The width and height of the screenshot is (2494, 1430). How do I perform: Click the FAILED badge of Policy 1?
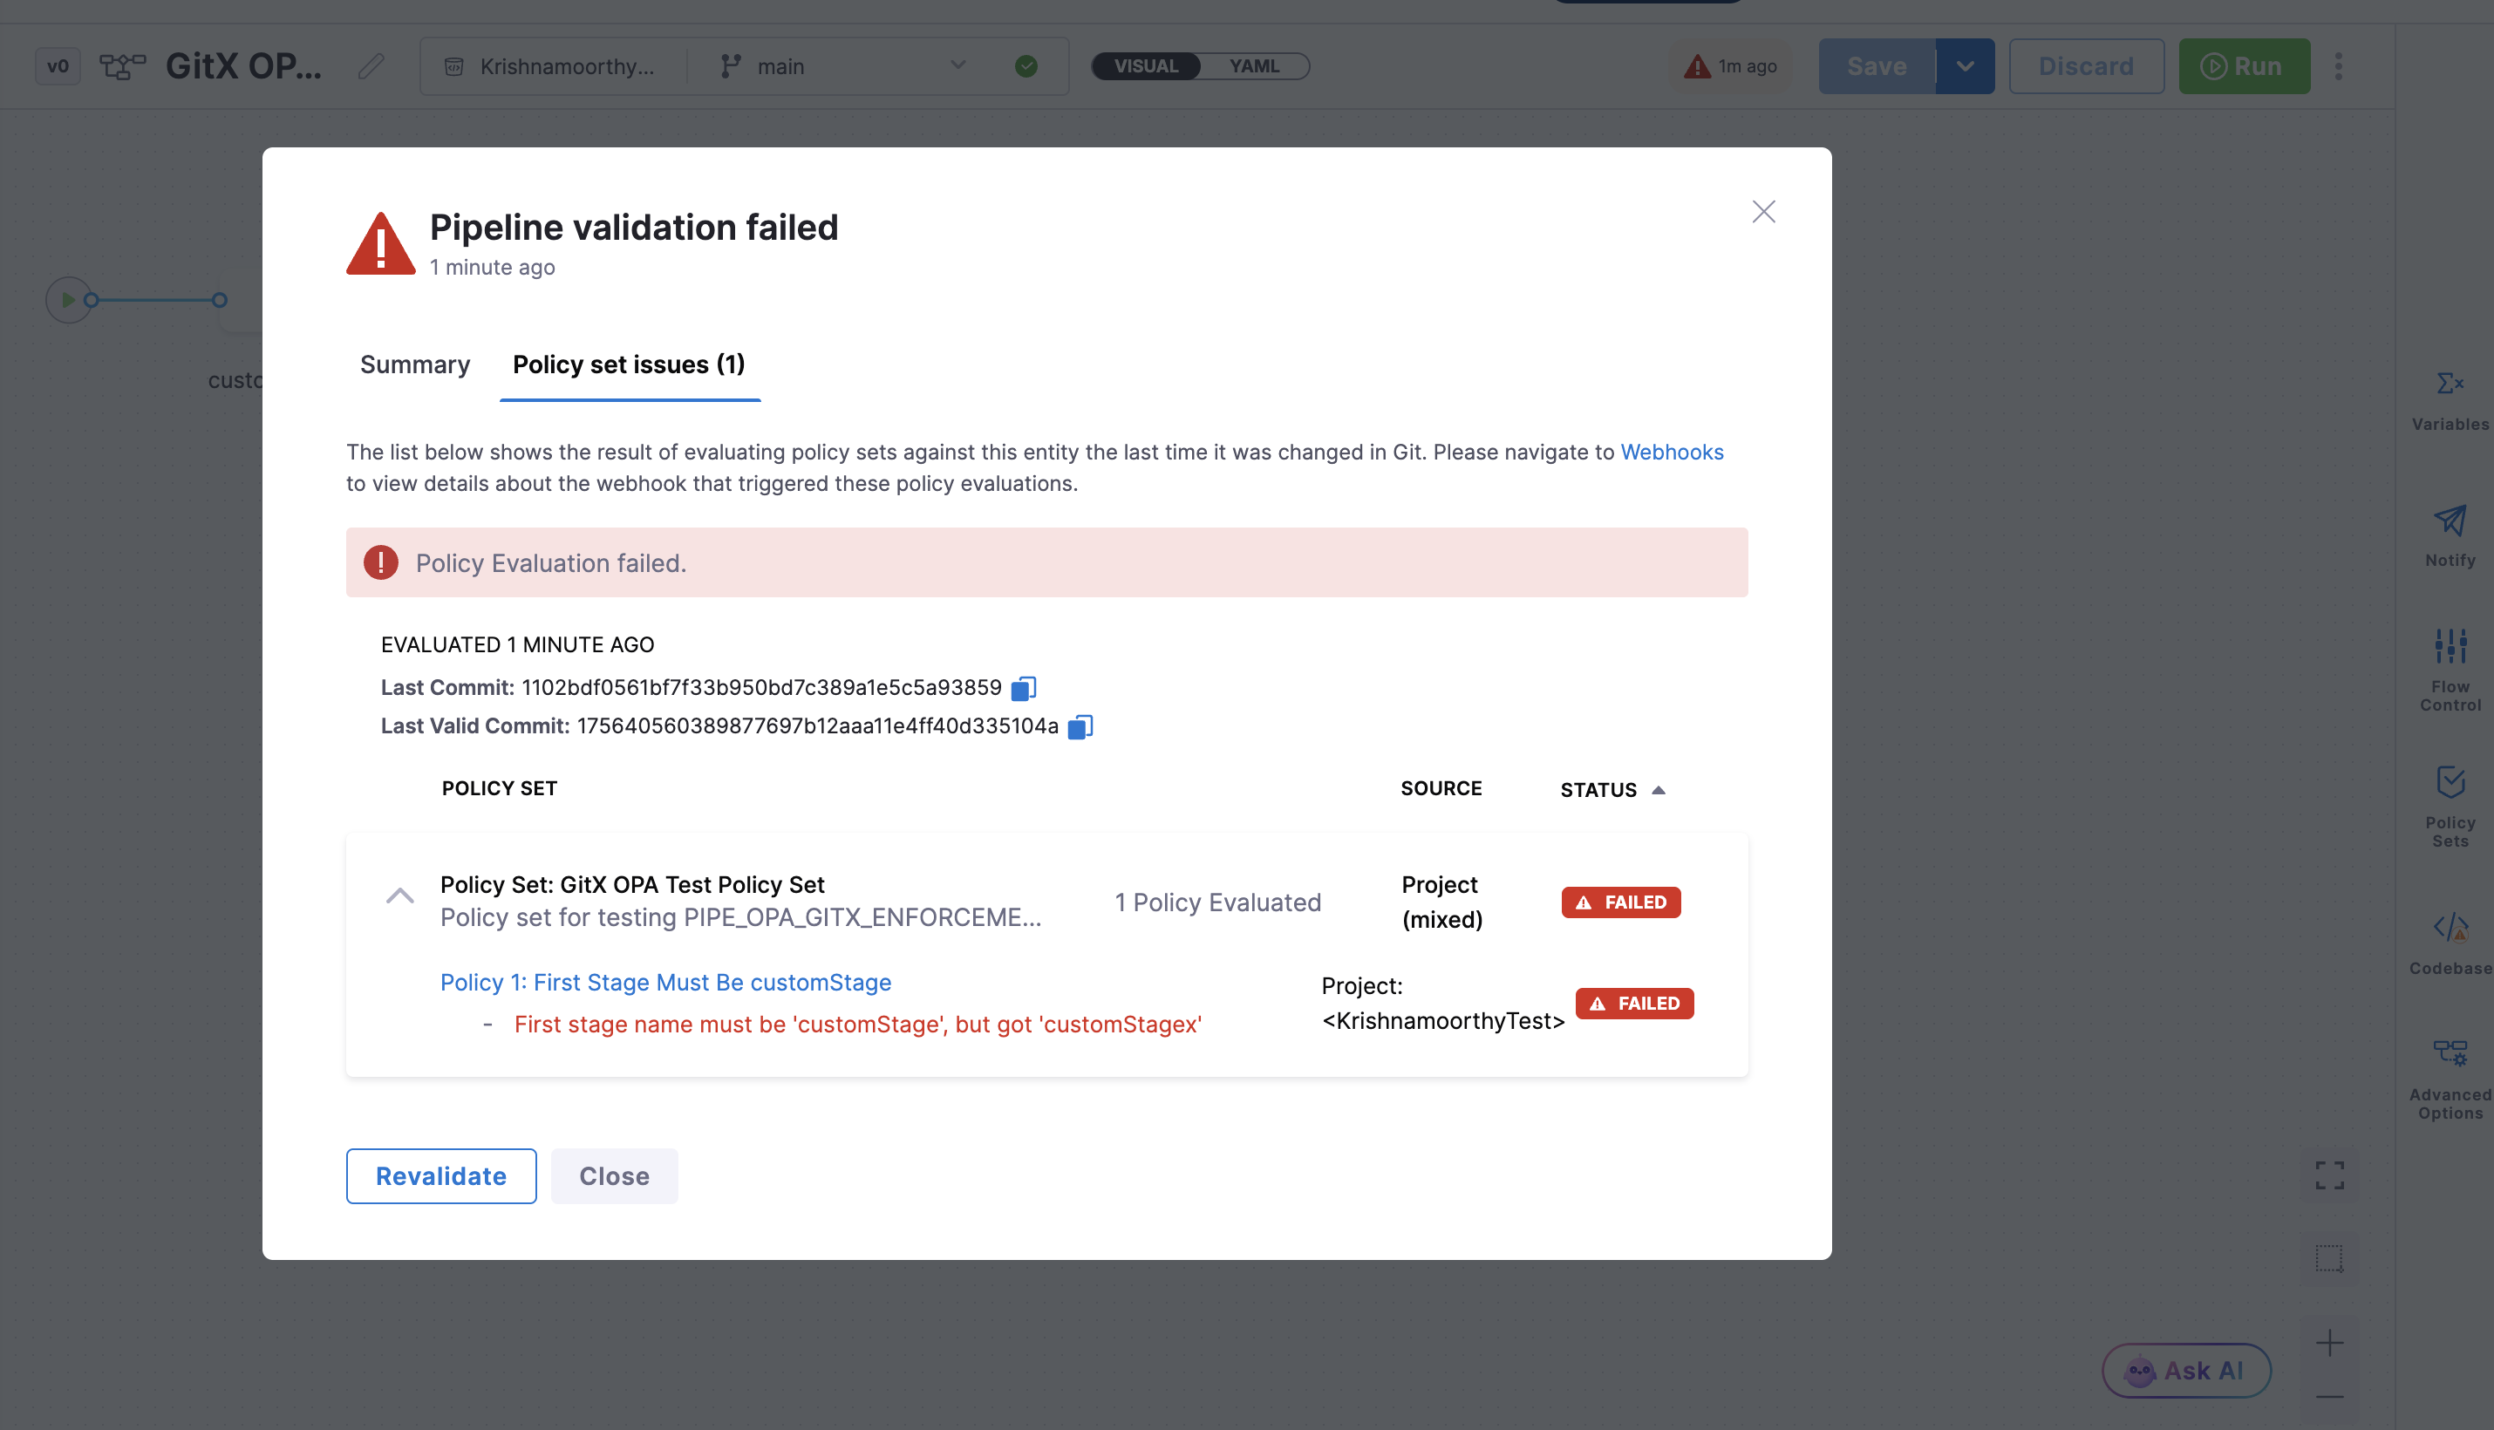pyautogui.click(x=1633, y=1003)
